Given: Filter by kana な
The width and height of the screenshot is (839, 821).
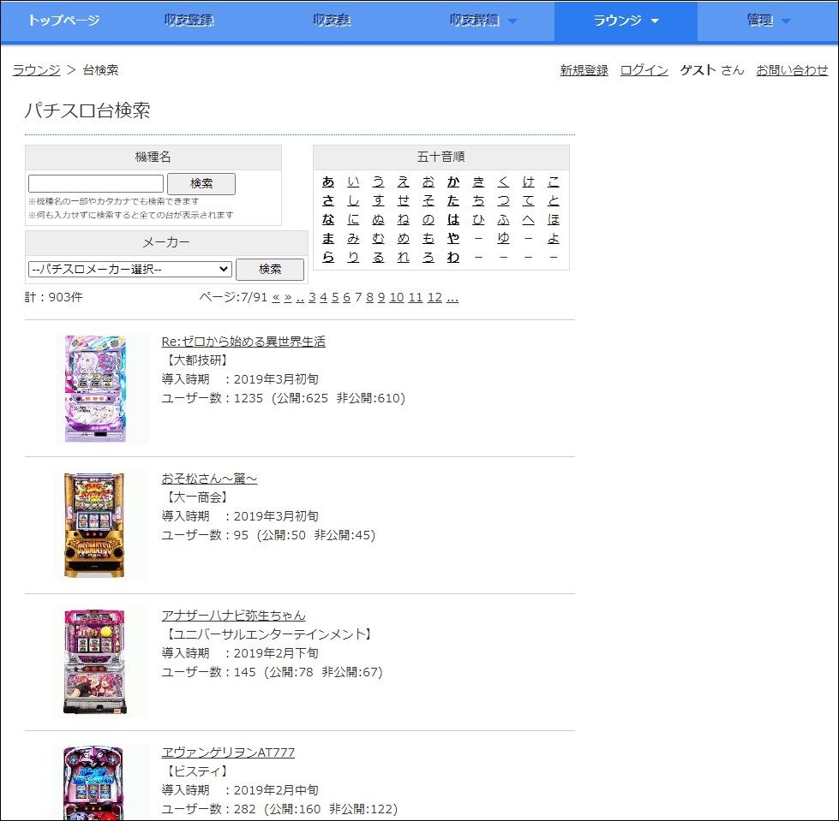Looking at the screenshot, I should tap(328, 219).
